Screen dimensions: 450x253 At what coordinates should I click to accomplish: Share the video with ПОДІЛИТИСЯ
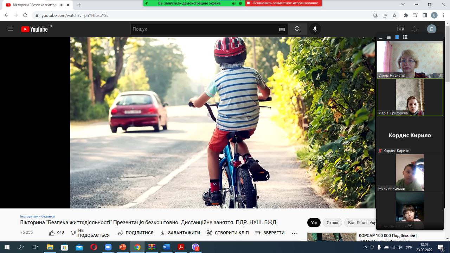[135, 233]
